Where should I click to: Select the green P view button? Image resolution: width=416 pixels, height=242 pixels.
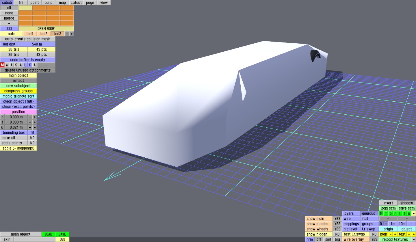[x=381, y=213]
